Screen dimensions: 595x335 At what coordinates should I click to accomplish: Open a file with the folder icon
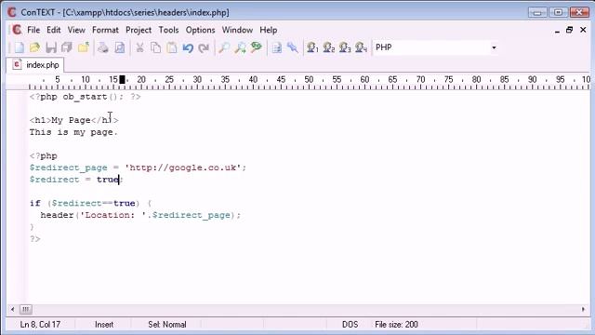tap(34, 47)
